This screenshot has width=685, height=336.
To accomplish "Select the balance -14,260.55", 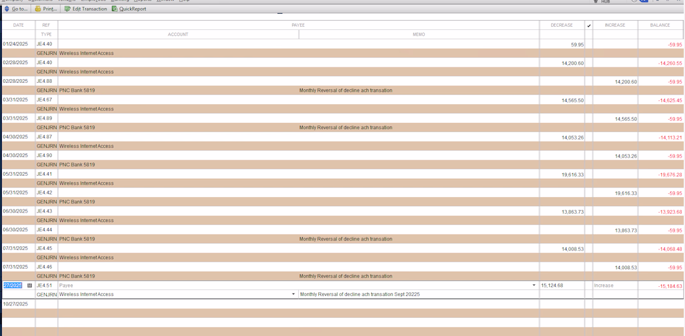I will (x=670, y=64).
